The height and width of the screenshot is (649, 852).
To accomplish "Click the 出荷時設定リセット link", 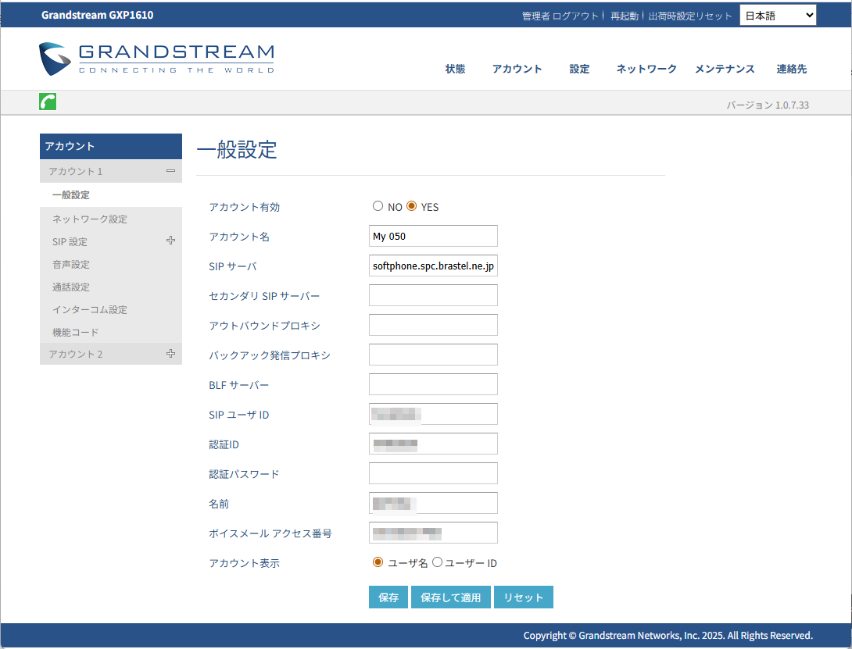I will [689, 16].
